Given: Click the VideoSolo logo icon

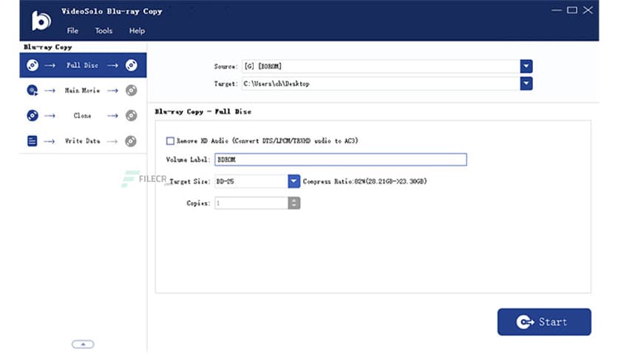Looking at the screenshot, I should coord(41,21).
